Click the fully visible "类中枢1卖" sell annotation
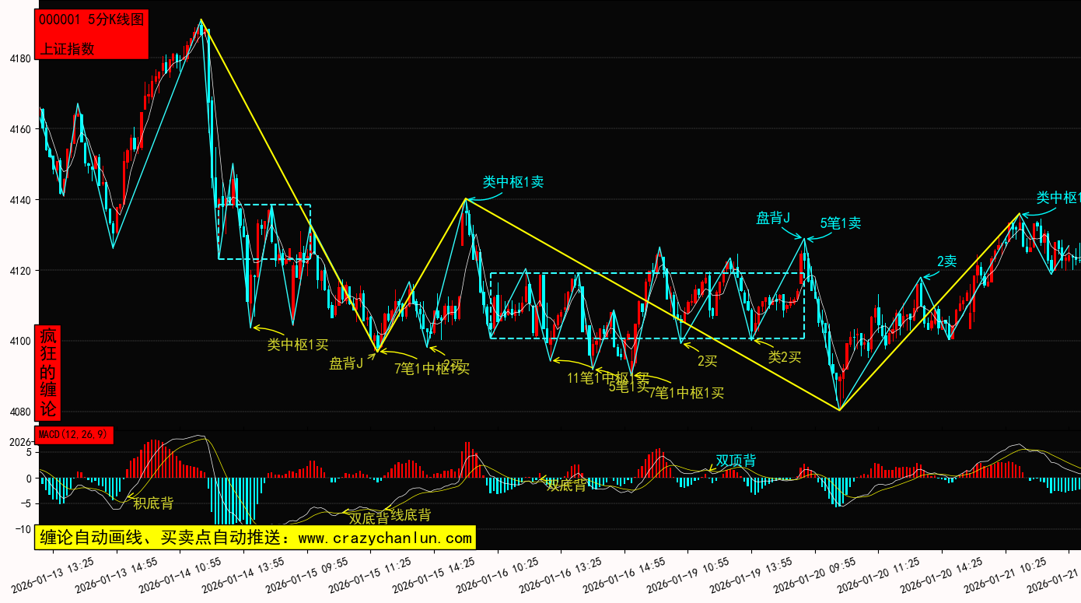The width and height of the screenshot is (1081, 603). click(x=513, y=182)
